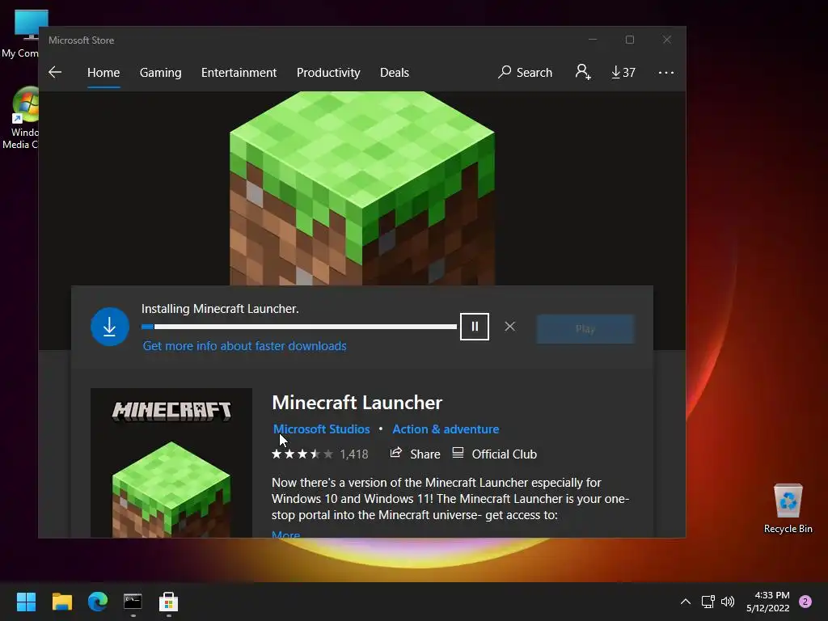Open the Windows Start menu

(26, 602)
